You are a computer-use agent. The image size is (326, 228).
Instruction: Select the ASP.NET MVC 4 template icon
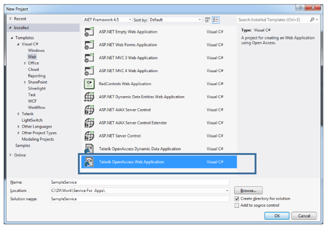tap(89, 70)
